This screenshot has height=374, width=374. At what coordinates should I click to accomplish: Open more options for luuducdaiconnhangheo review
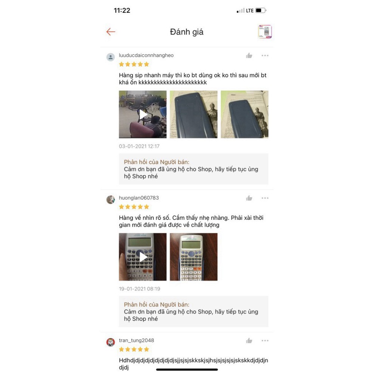(x=265, y=56)
